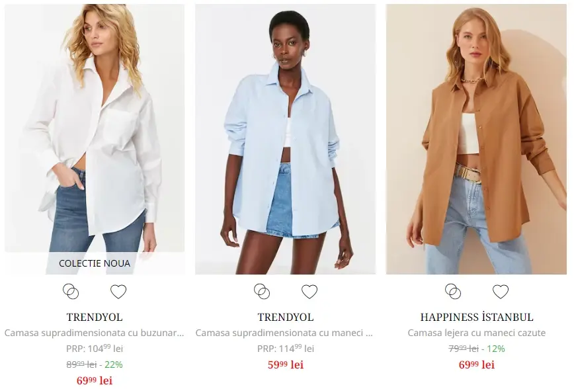Click the PRP 114.99 lei label
This screenshot has width=574, height=389.
click(x=286, y=349)
